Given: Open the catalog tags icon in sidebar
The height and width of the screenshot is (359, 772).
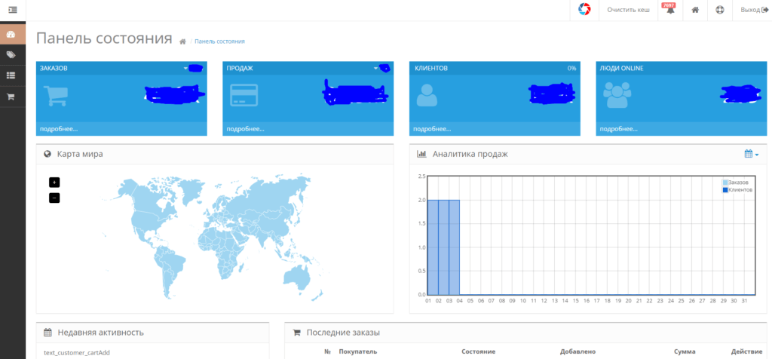Looking at the screenshot, I should (x=11, y=54).
